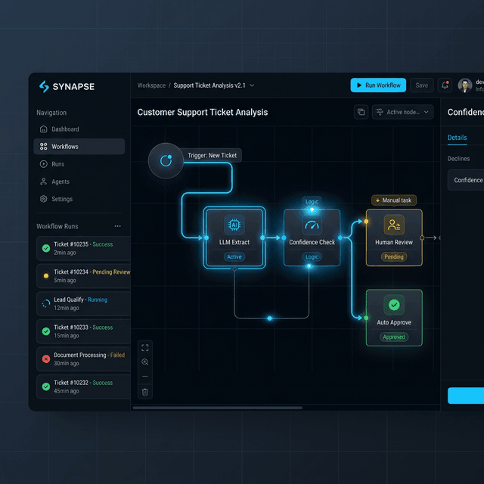This screenshot has width=484, height=484.
Task: Select the Confidence Check gauge icon
Action: coord(312,225)
